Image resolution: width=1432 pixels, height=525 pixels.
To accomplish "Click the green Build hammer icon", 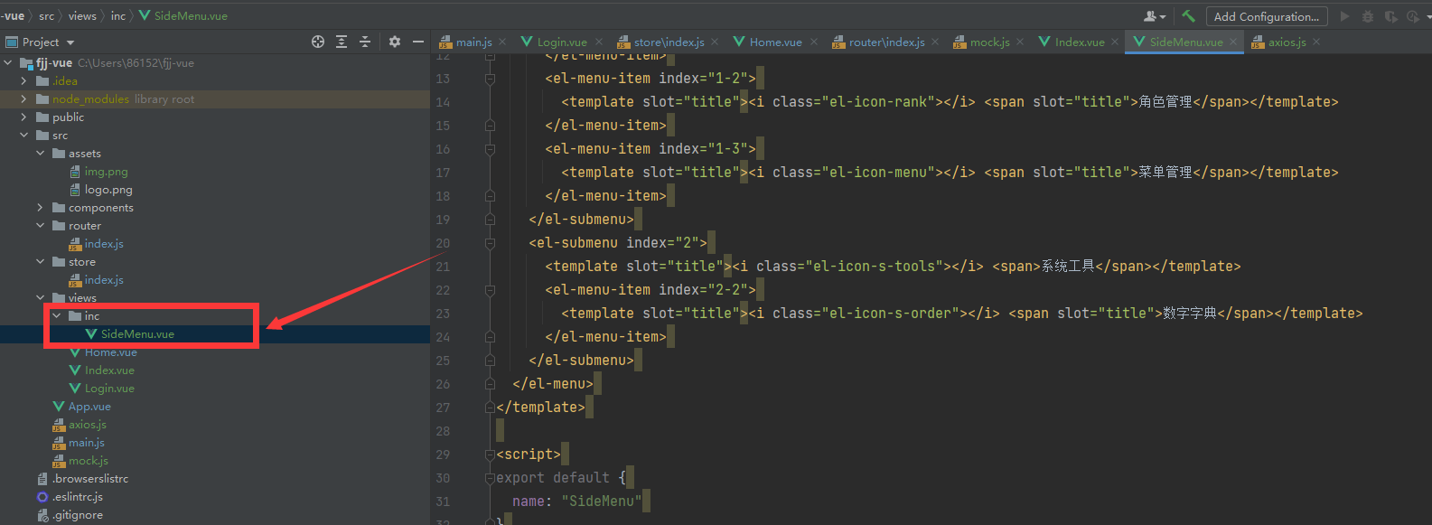I will (x=1188, y=16).
